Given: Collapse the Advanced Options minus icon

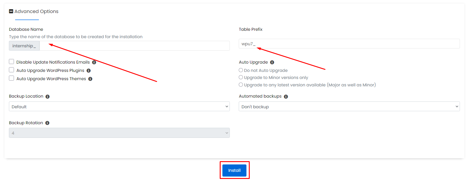Looking at the screenshot, I should point(11,11).
